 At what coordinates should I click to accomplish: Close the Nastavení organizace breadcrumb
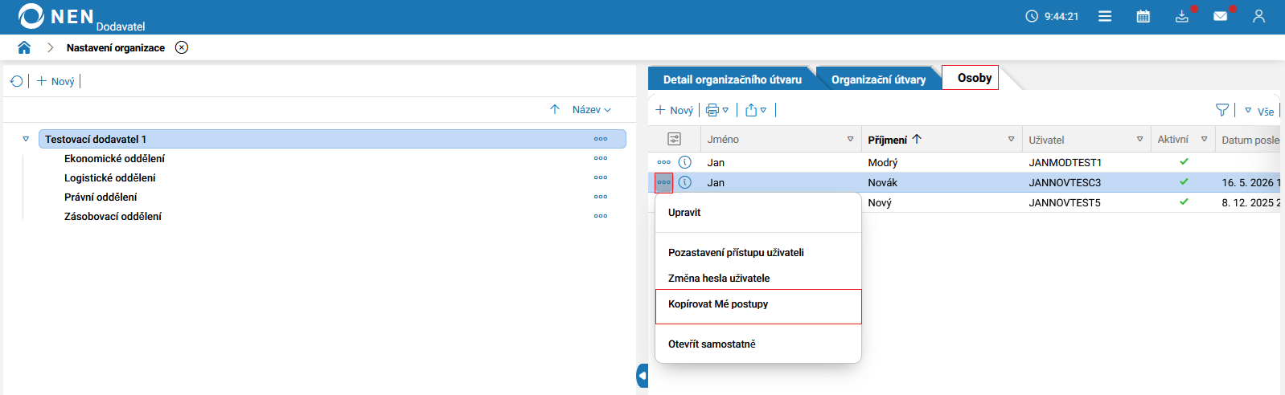coord(182,47)
